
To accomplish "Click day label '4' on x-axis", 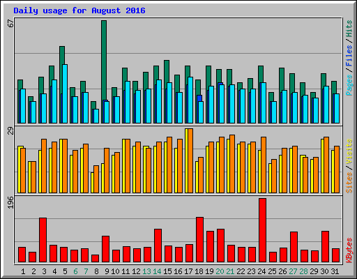I will click(54, 271).
